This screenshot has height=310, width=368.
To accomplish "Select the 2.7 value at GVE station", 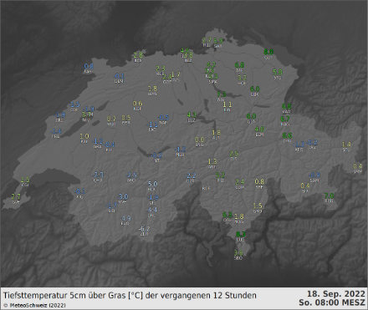I will pos(16,196).
